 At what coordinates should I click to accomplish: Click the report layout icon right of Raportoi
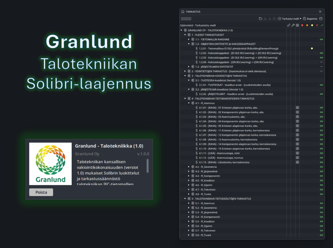click(x=320, y=19)
